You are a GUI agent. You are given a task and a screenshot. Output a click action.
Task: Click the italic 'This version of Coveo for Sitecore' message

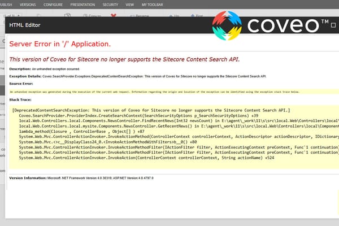(124, 59)
